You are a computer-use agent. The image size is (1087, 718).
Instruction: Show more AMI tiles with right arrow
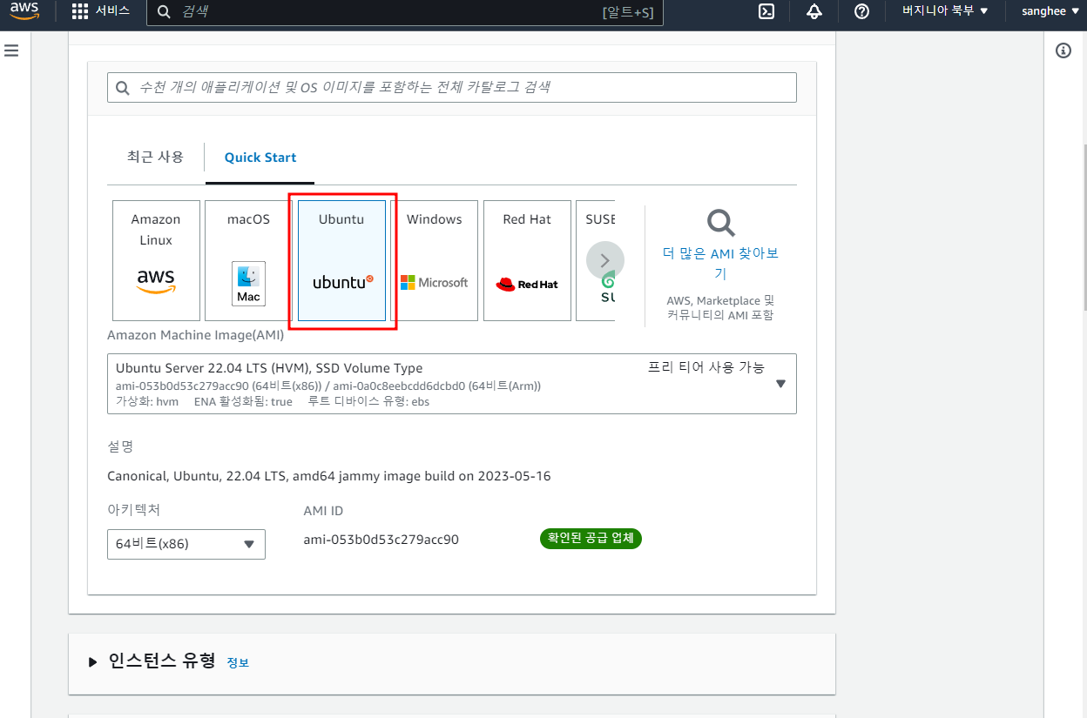605,260
